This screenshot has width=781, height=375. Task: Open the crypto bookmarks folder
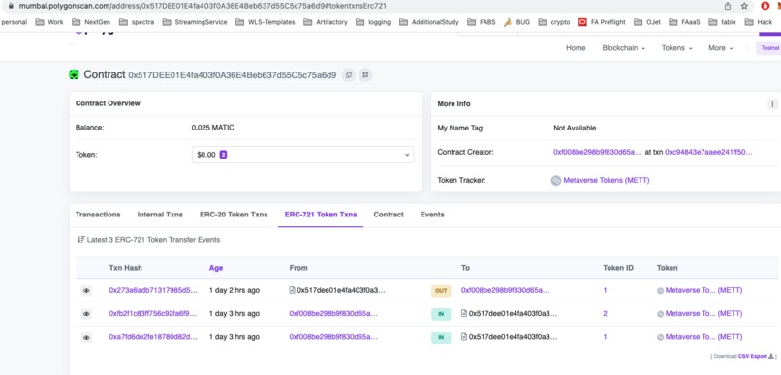(554, 22)
